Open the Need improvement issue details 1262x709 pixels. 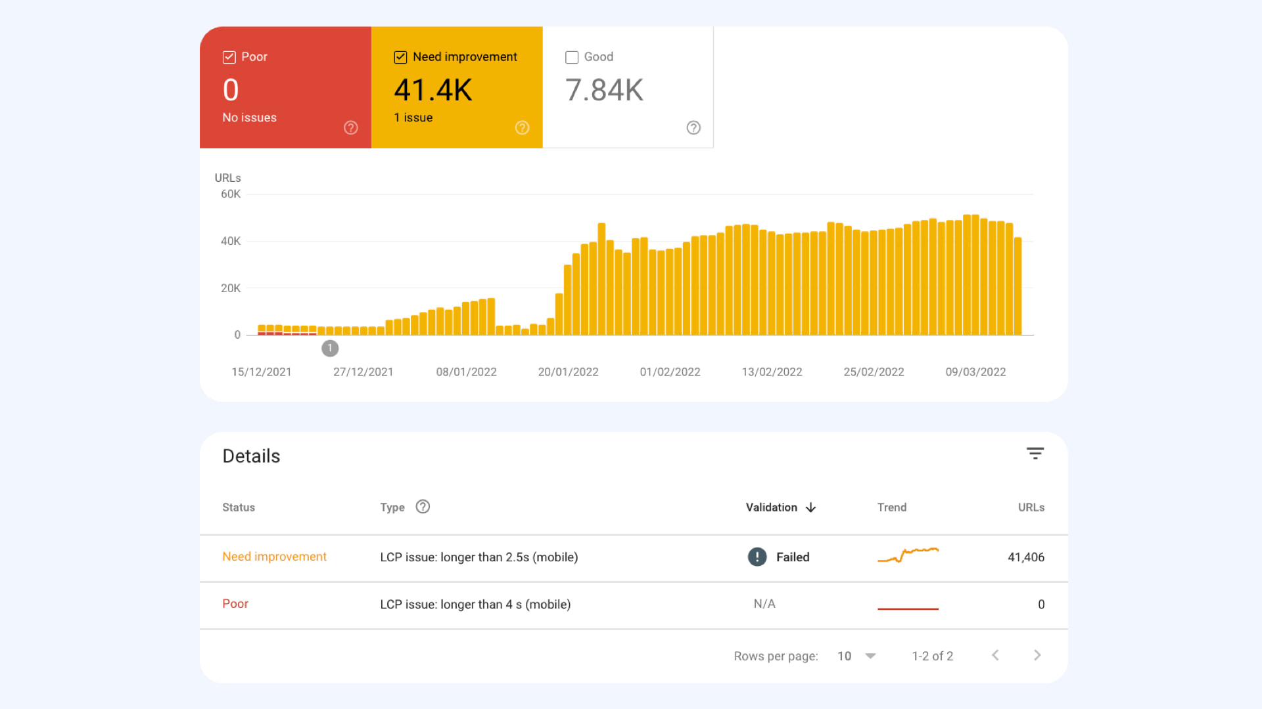coord(479,557)
